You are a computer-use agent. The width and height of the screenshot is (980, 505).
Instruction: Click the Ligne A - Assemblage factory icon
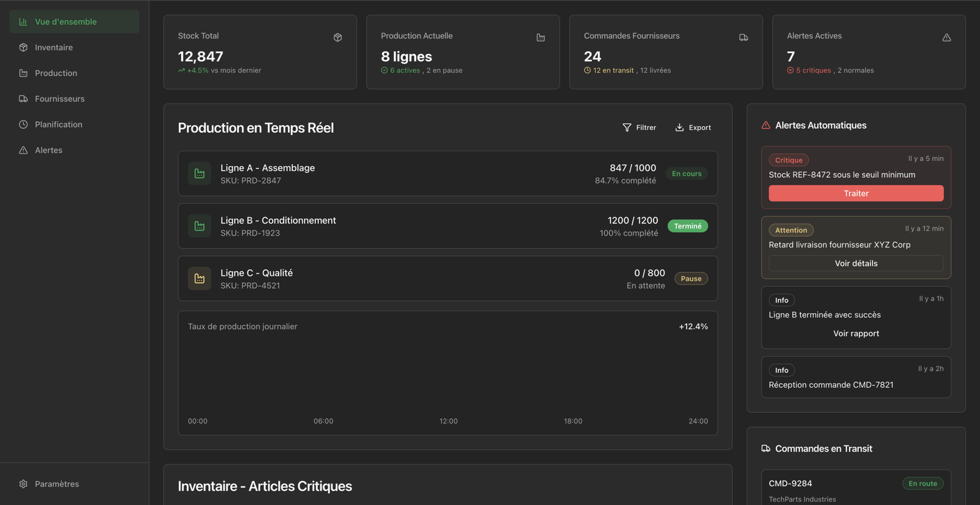pyautogui.click(x=200, y=173)
